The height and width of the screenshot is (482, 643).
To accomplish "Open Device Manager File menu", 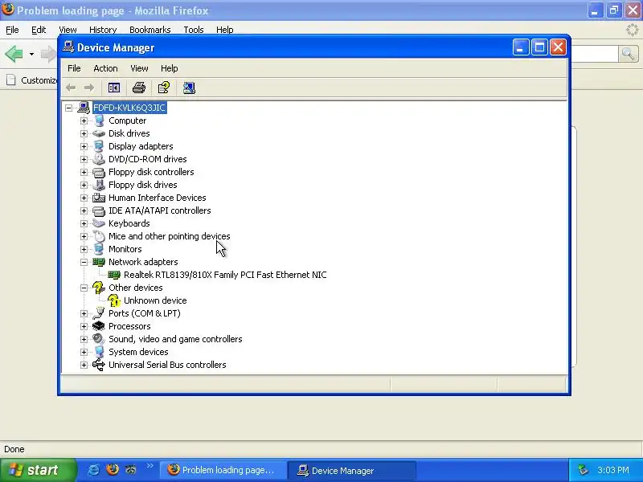I will [74, 68].
